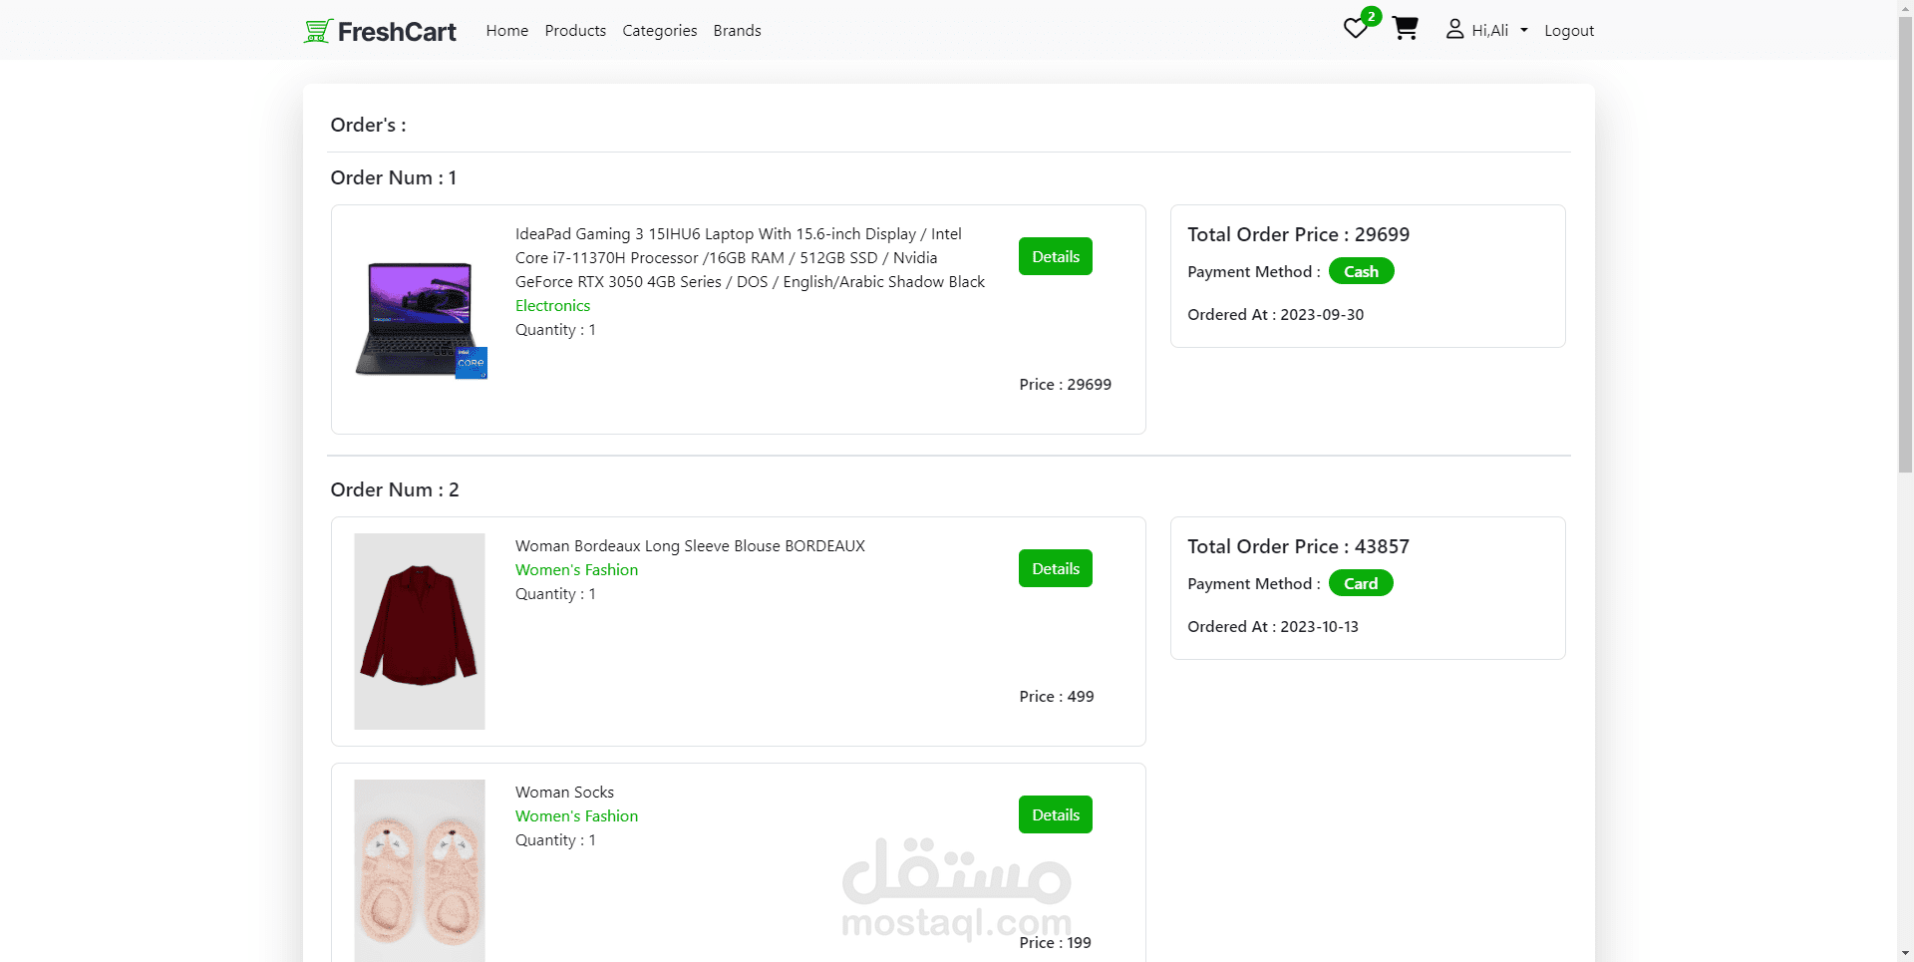Click Logout in the navbar

1569,30
